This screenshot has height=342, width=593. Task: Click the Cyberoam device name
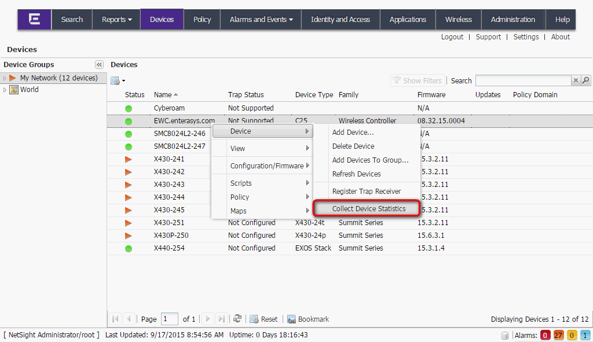169,108
